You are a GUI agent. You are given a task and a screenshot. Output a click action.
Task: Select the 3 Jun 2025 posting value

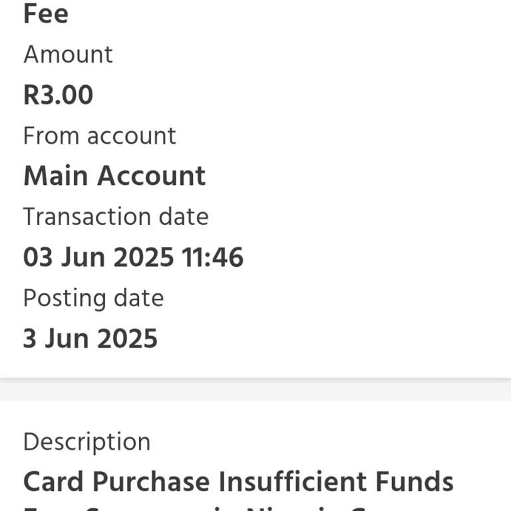click(x=90, y=339)
